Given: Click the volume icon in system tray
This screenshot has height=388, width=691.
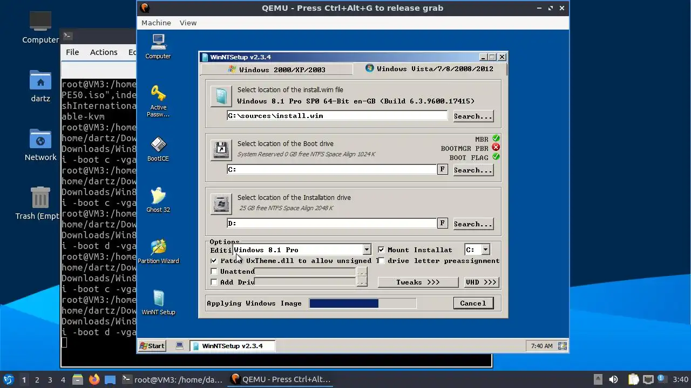Looking at the screenshot, I should tap(613, 379).
